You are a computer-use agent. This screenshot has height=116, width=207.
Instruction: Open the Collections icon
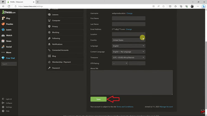coord(181,6)
